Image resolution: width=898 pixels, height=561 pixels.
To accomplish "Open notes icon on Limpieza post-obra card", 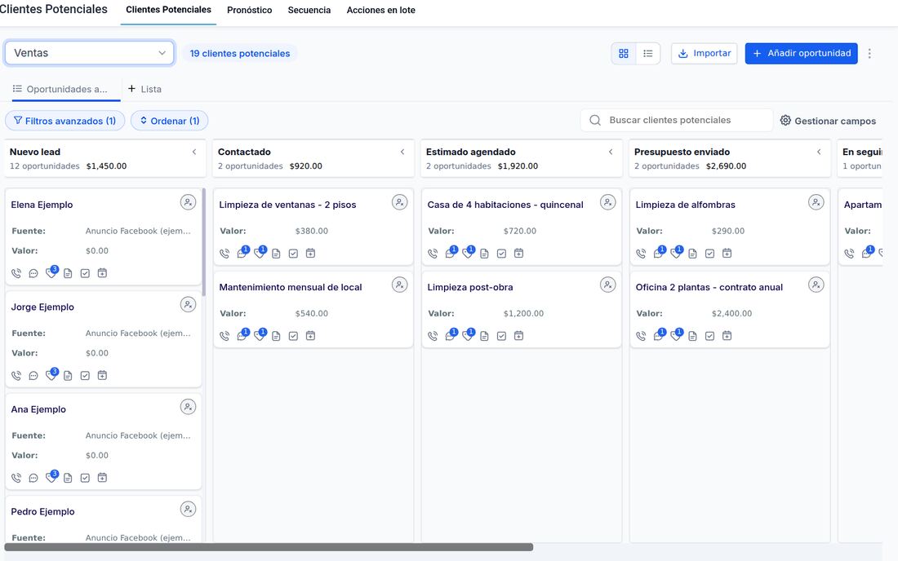I will tap(484, 336).
